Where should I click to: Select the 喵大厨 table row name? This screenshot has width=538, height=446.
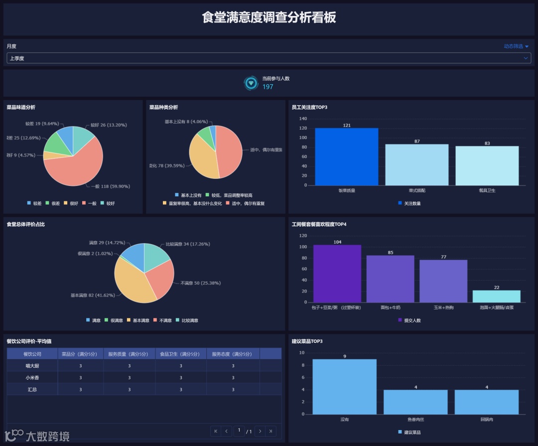tap(32, 366)
